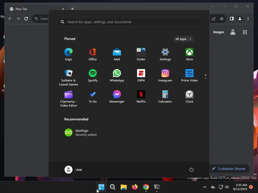This screenshot has width=258, height=193.
Task: Launch the To Do app
Action: click(x=93, y=97)
